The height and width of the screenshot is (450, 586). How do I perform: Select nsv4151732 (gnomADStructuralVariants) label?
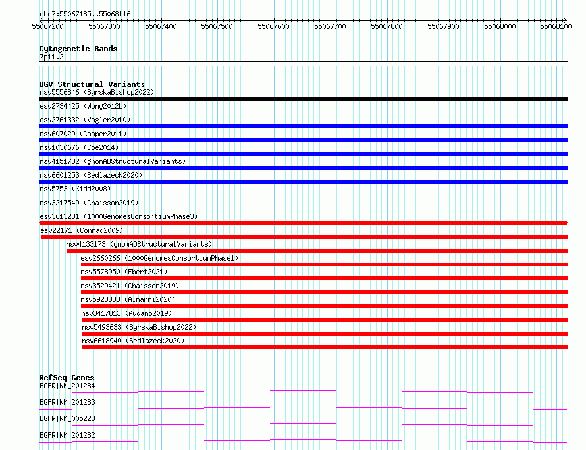(113, 161)
